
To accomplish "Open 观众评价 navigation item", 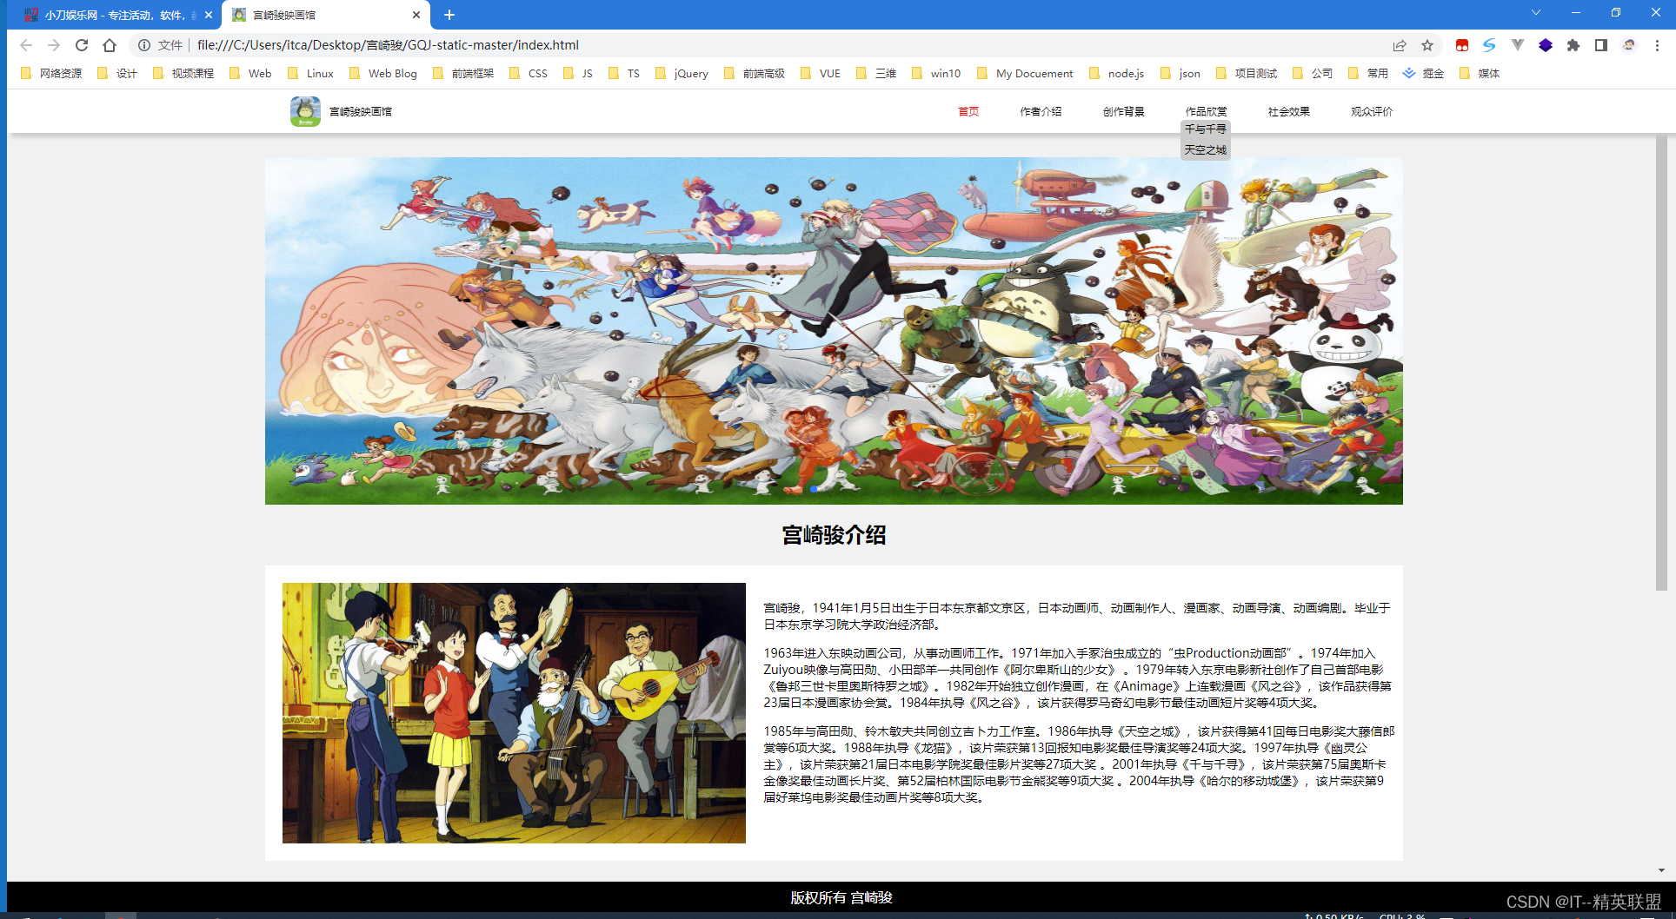I will click(x=1372, y=111).
